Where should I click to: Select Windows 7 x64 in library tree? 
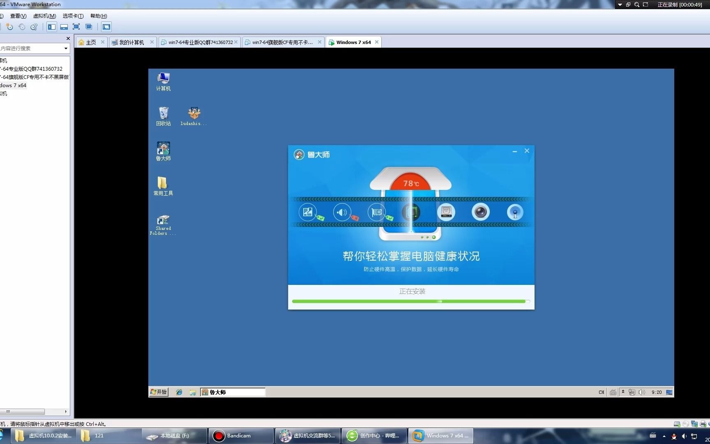(13, 85)
